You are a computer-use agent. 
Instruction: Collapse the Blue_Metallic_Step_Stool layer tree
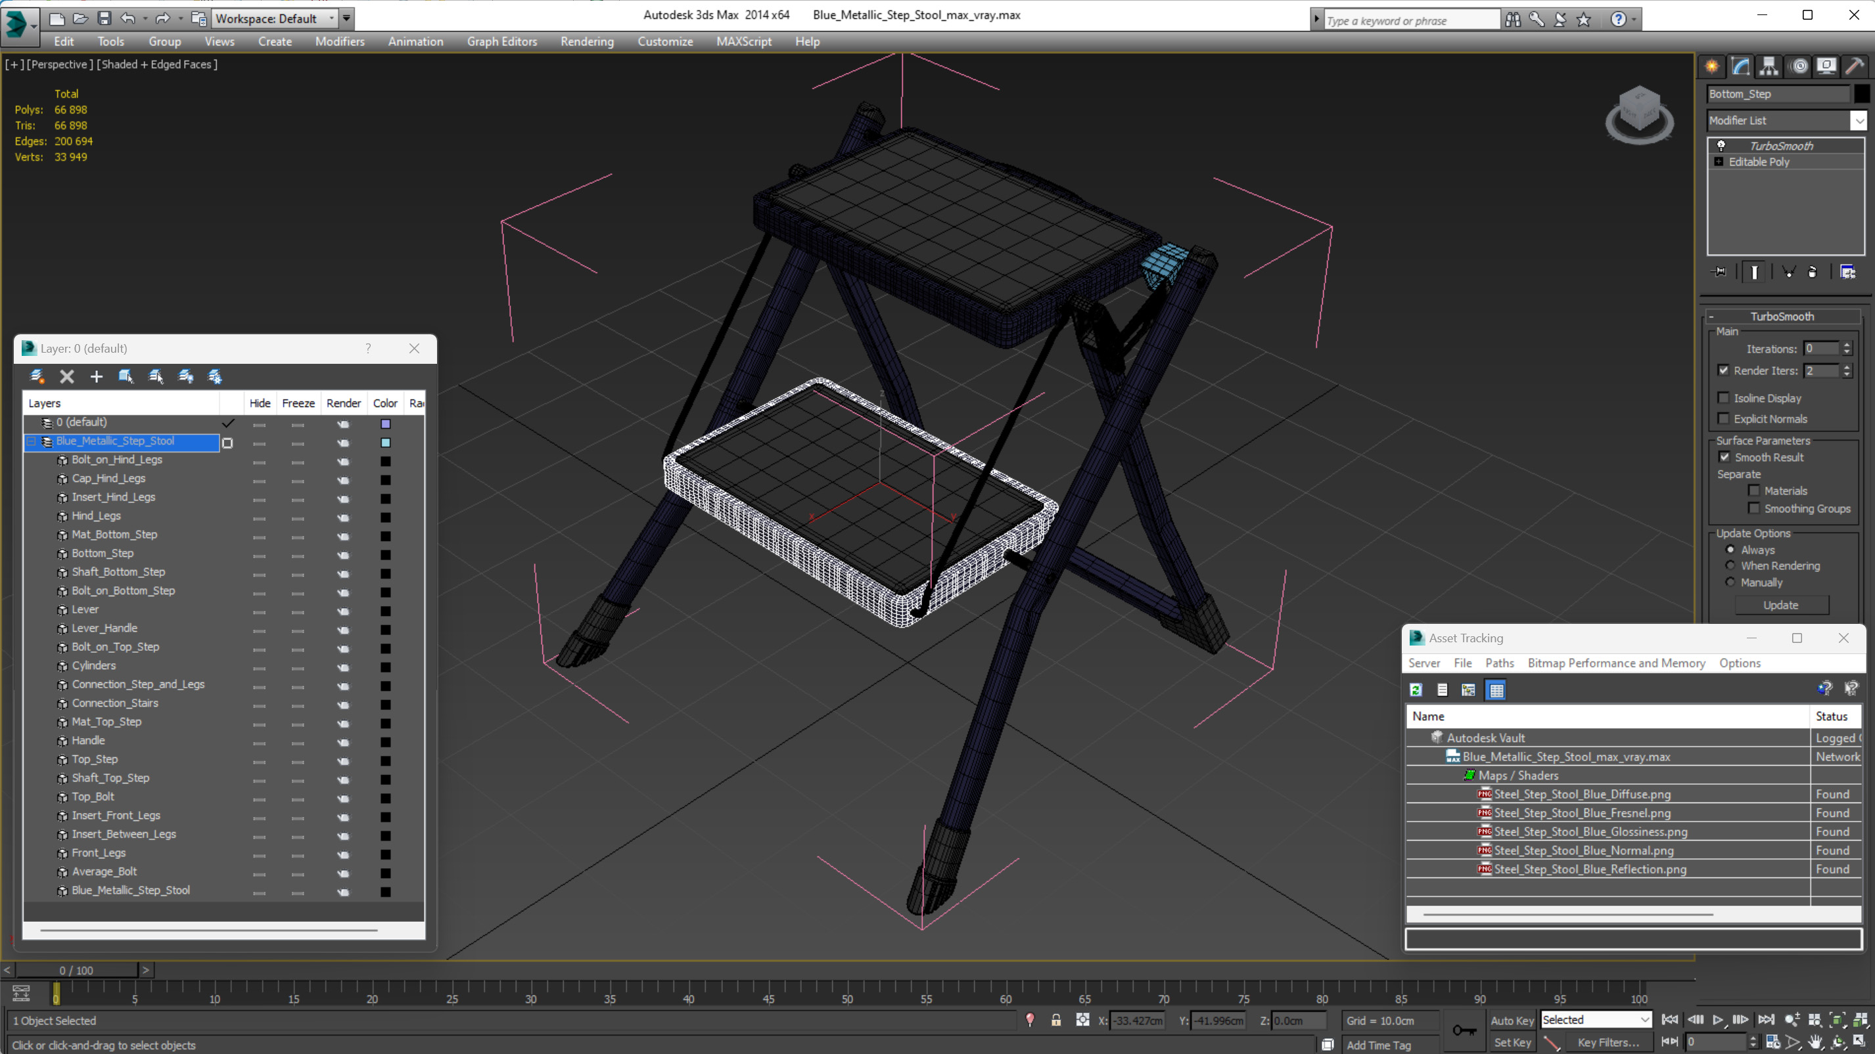[32, 441]
